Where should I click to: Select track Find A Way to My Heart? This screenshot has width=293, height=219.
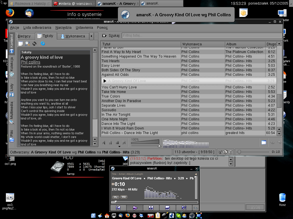189,52
